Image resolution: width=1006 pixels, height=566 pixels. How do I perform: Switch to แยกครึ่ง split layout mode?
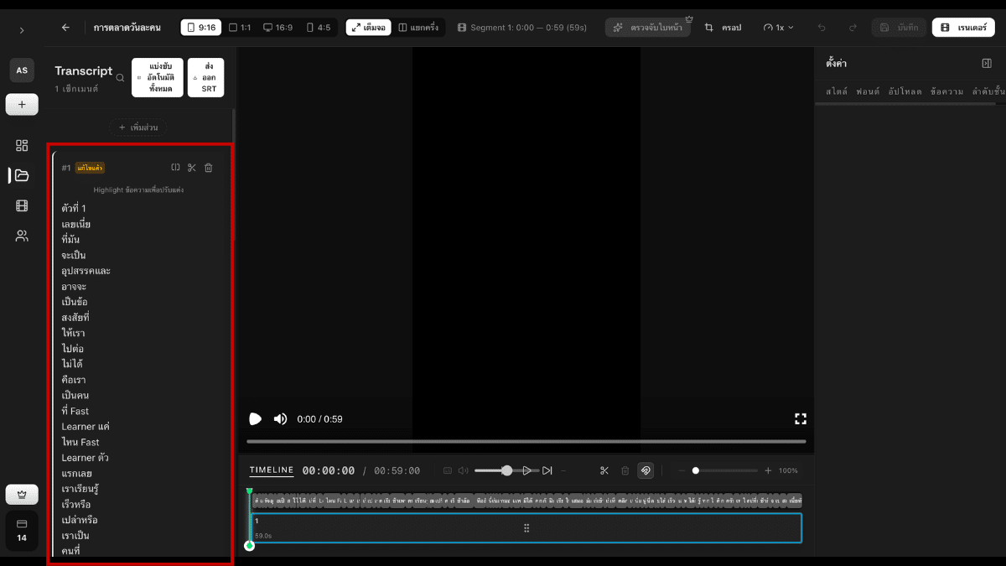[417, 28]
